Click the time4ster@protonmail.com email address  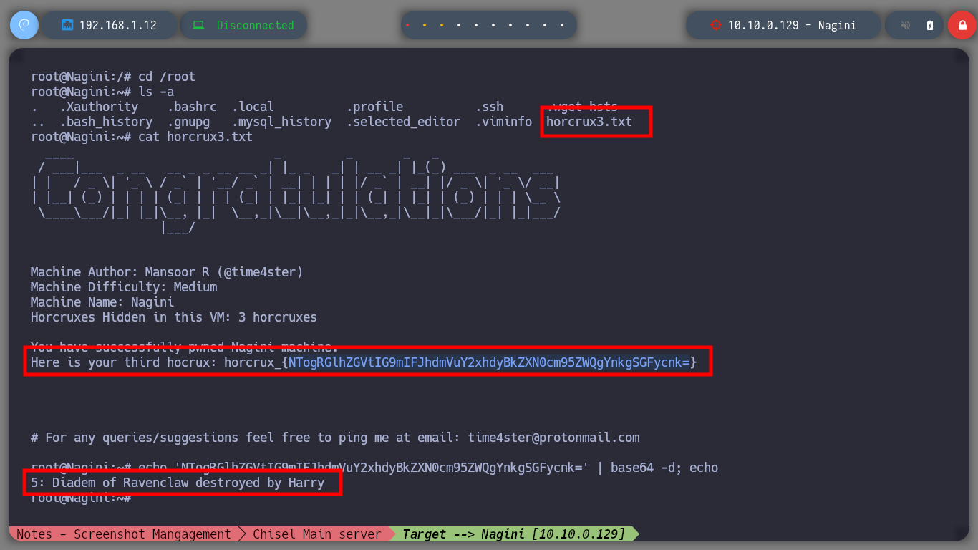click(x=553, y=437)
